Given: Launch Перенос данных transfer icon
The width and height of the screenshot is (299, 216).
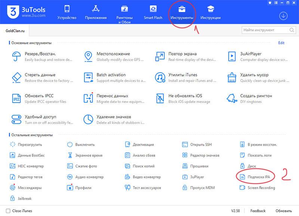Looking at the screenshot, I should click(88, 98).
